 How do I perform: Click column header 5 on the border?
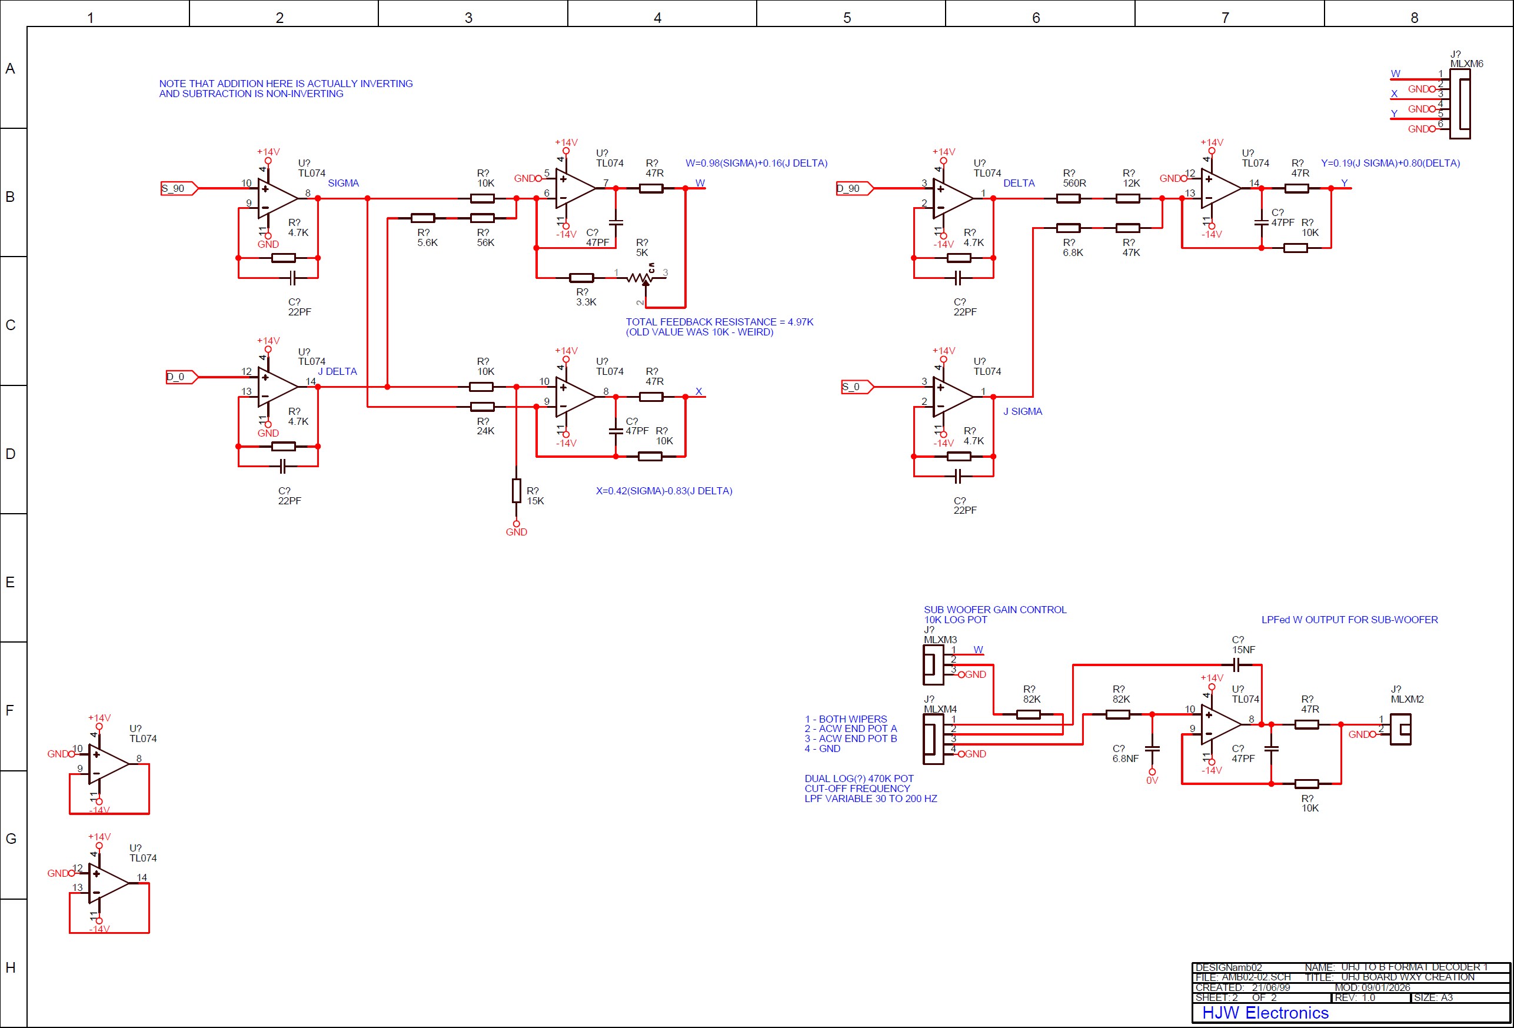(846, 18)
